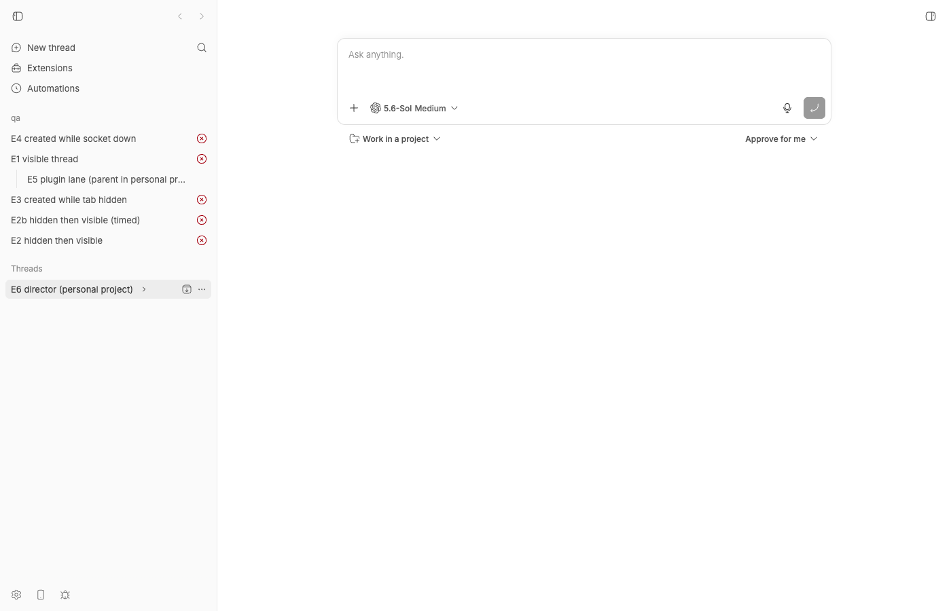
Task: Click the send message arrow button
Action: (x=814, y=108)
